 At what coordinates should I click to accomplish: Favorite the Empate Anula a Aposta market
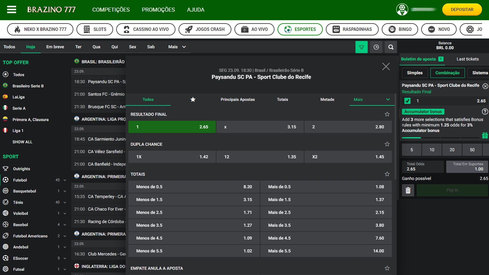[387, 268]
